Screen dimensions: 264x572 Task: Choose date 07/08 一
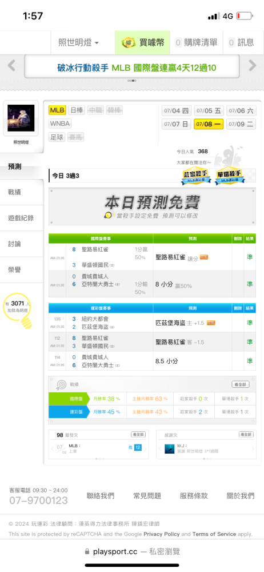click(x=209, y=124)
